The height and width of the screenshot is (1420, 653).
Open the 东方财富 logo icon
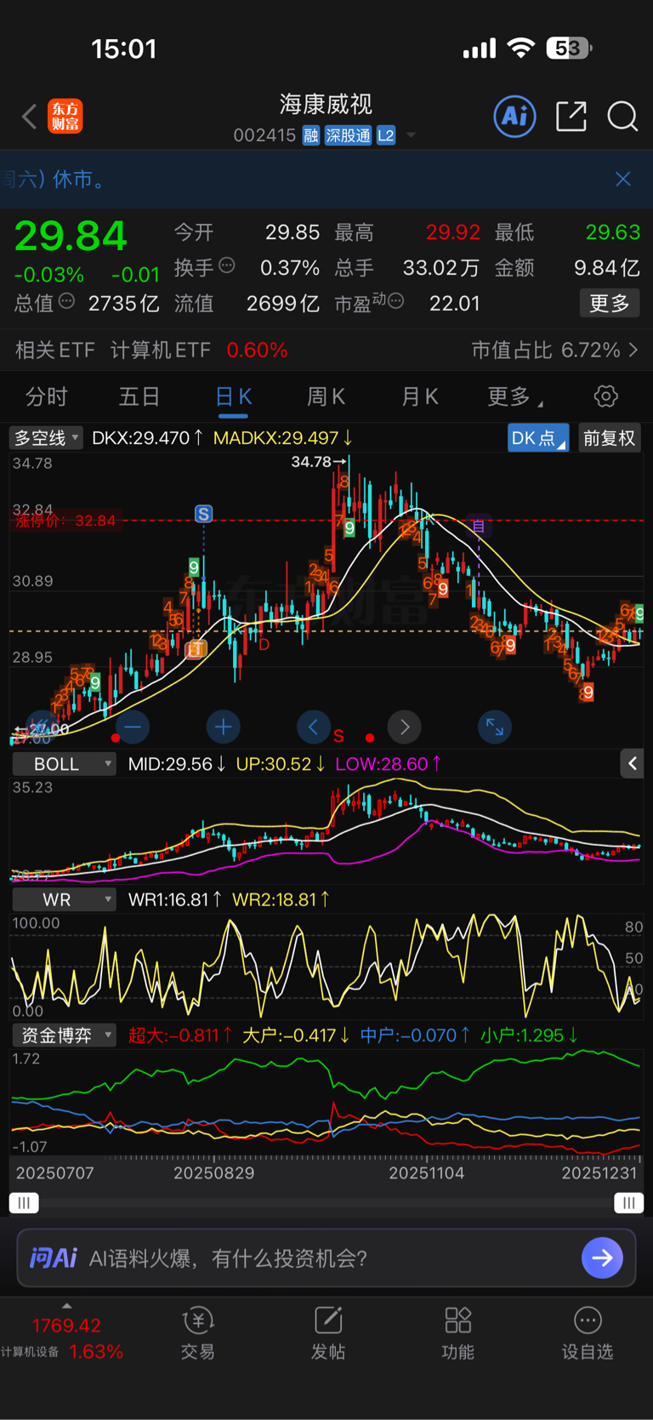65,117
